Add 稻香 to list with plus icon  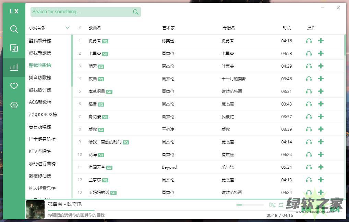coord(321,104)
